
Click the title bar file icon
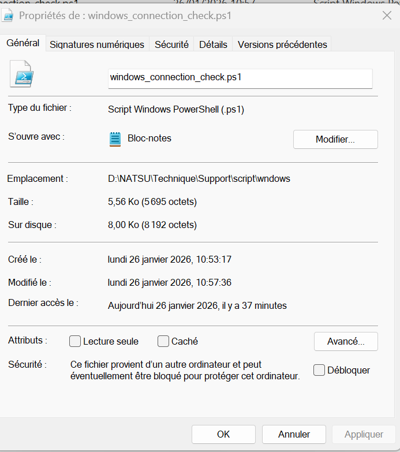[9, 16]
